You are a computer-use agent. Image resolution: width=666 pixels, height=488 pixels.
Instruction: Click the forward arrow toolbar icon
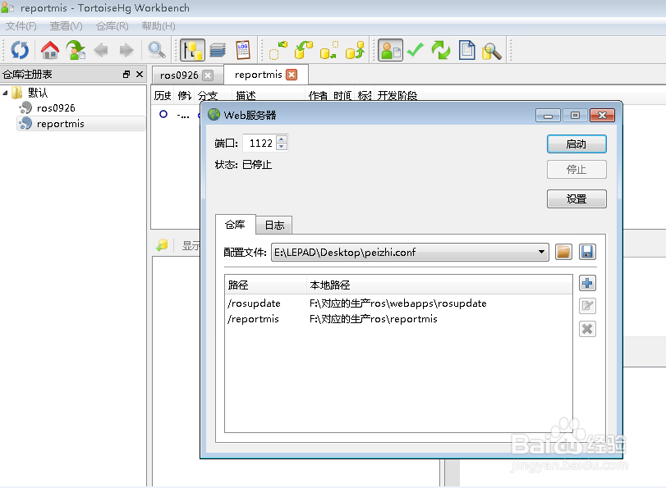pyautogui.click(x=126, y=50)
